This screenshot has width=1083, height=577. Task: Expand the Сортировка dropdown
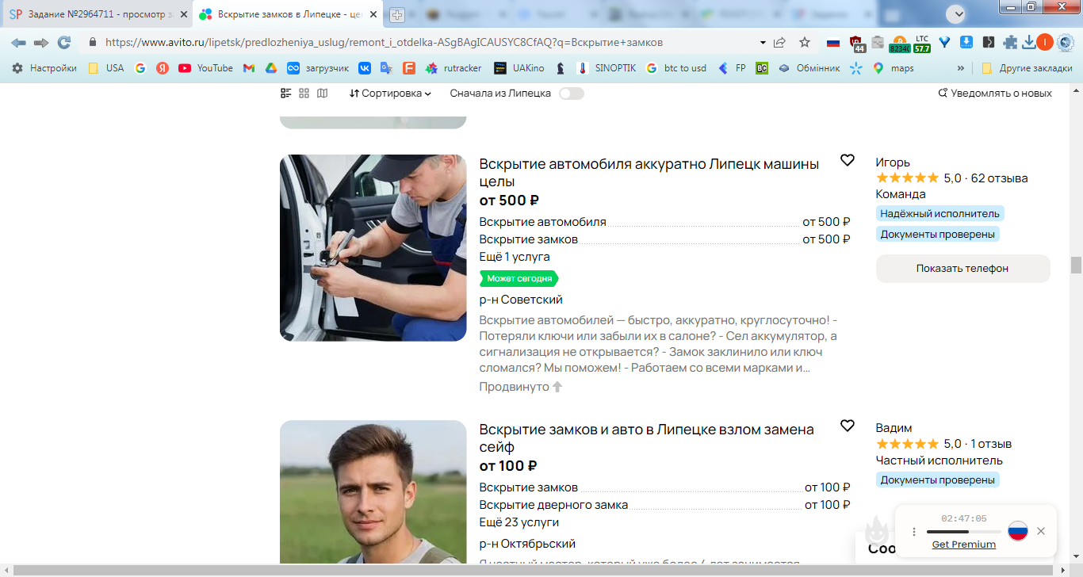390,94
